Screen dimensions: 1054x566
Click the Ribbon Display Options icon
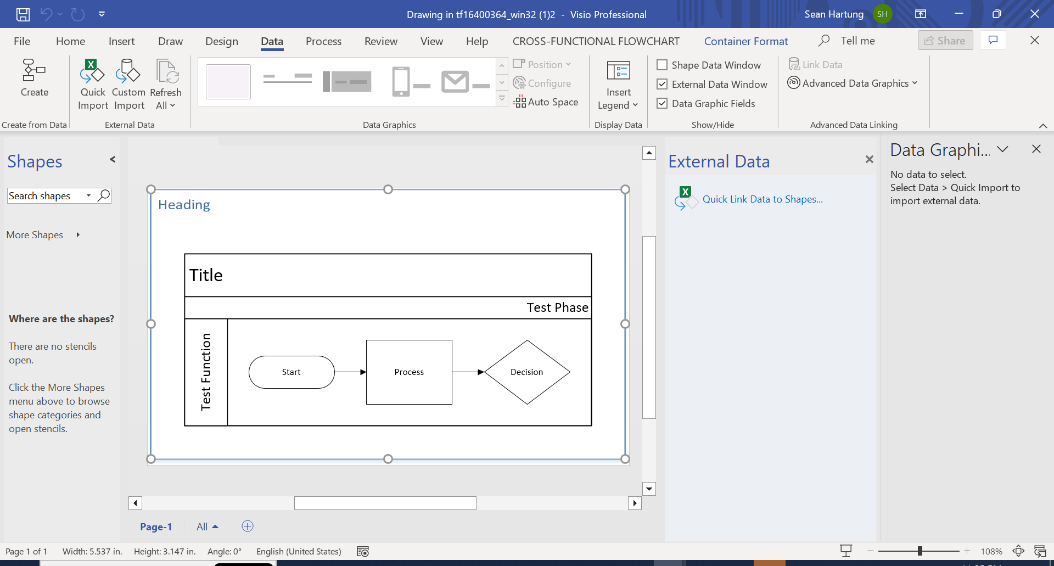(x=921, y=14)
